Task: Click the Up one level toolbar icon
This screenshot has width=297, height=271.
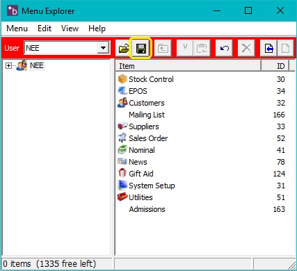Action: click(163, 49)
